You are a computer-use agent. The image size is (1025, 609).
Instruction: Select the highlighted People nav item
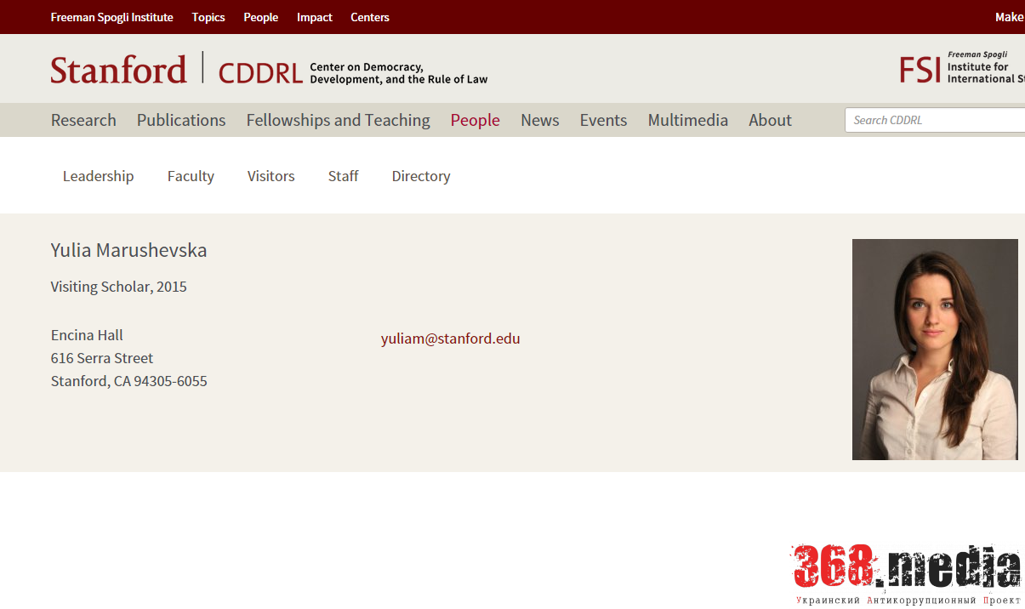pos(475,120)
